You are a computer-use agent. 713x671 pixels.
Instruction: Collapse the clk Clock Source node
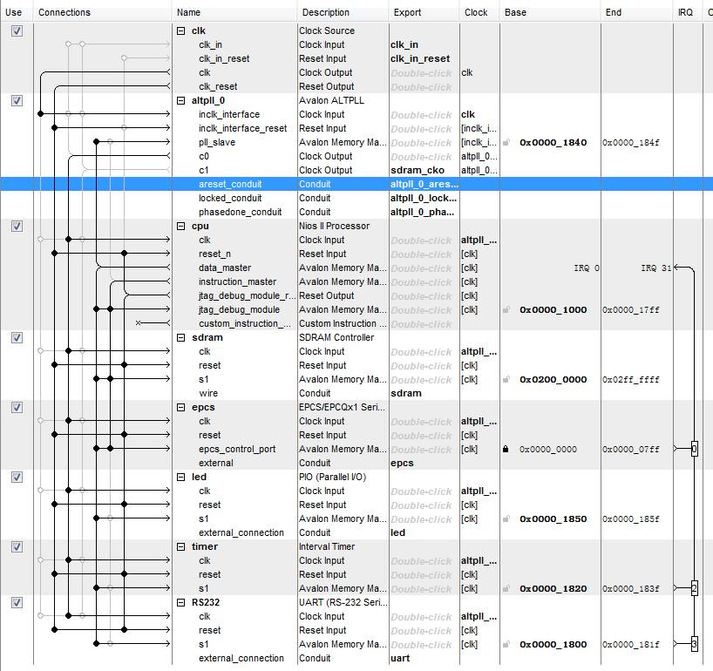click(180, 31)
